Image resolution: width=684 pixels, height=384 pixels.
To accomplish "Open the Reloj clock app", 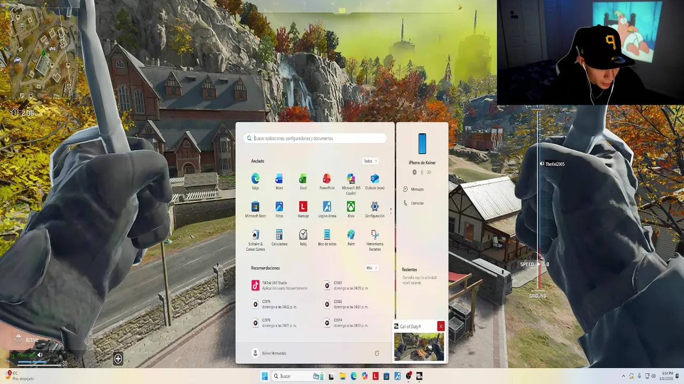I will pyautogui.click(x=303, y=237).
